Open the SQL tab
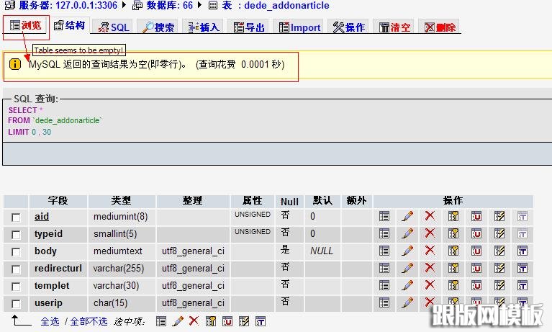 pyautogui.click(x=114, y=27)
